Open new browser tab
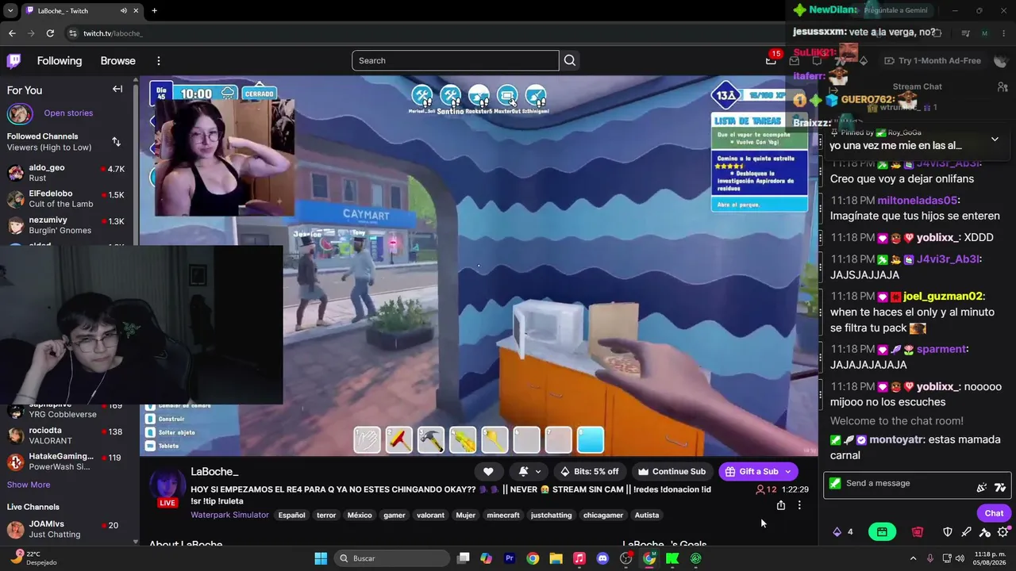This screenshot has height=571, width=1016. coord(154,11)
